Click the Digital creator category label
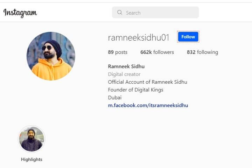Viewport: 252px width, 168px height. click(124, 74)
